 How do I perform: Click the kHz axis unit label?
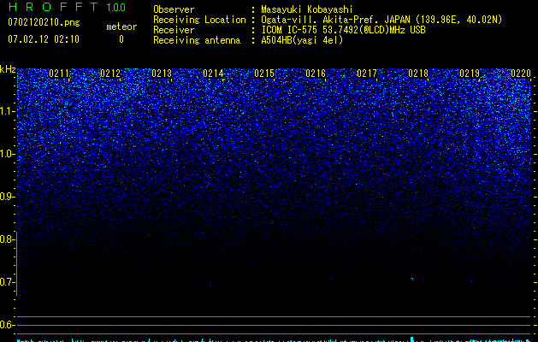8,69
